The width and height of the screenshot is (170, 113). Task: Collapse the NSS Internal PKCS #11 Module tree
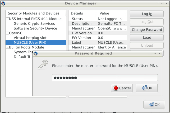click(7, 19)
